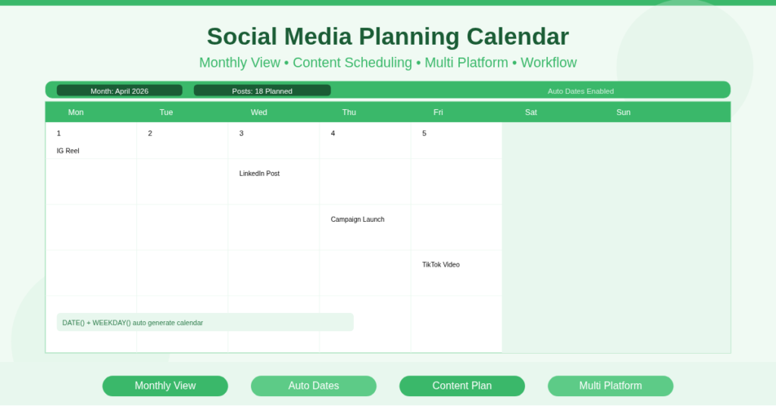Open the Content Plan button
Image resolution: width=776 pixels, height=406 pixels.
[x=462, y=386]
